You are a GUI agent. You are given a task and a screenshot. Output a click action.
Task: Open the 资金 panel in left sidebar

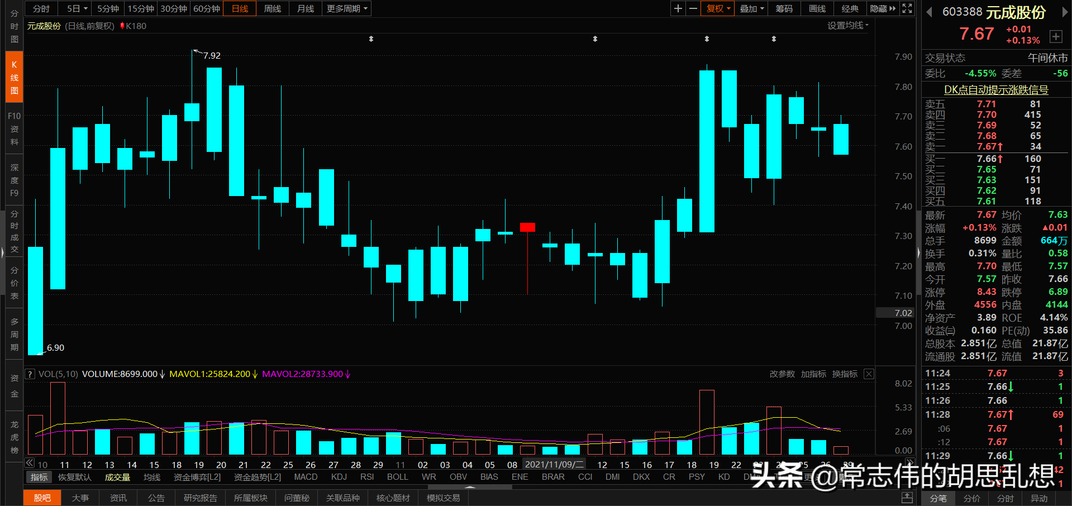coord(13,385)
